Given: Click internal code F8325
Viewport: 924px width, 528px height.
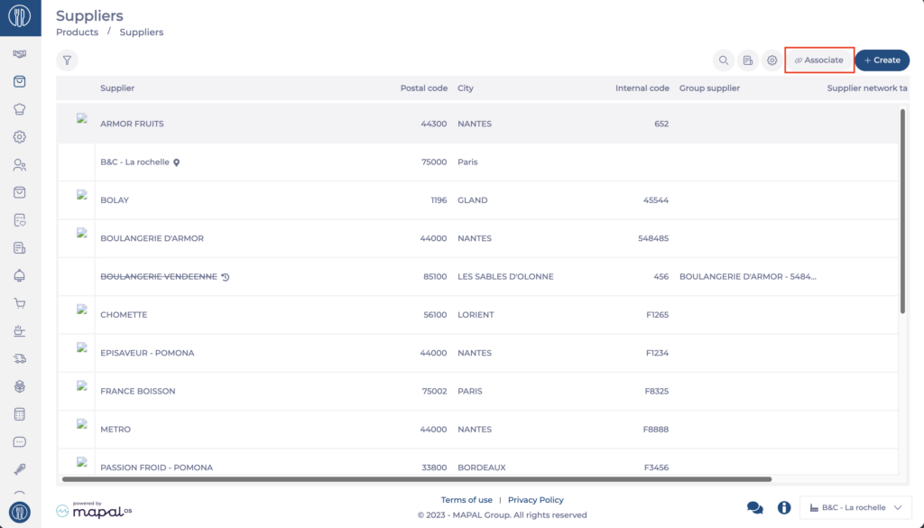Looking at the screenshot, I should pos(656,392).
